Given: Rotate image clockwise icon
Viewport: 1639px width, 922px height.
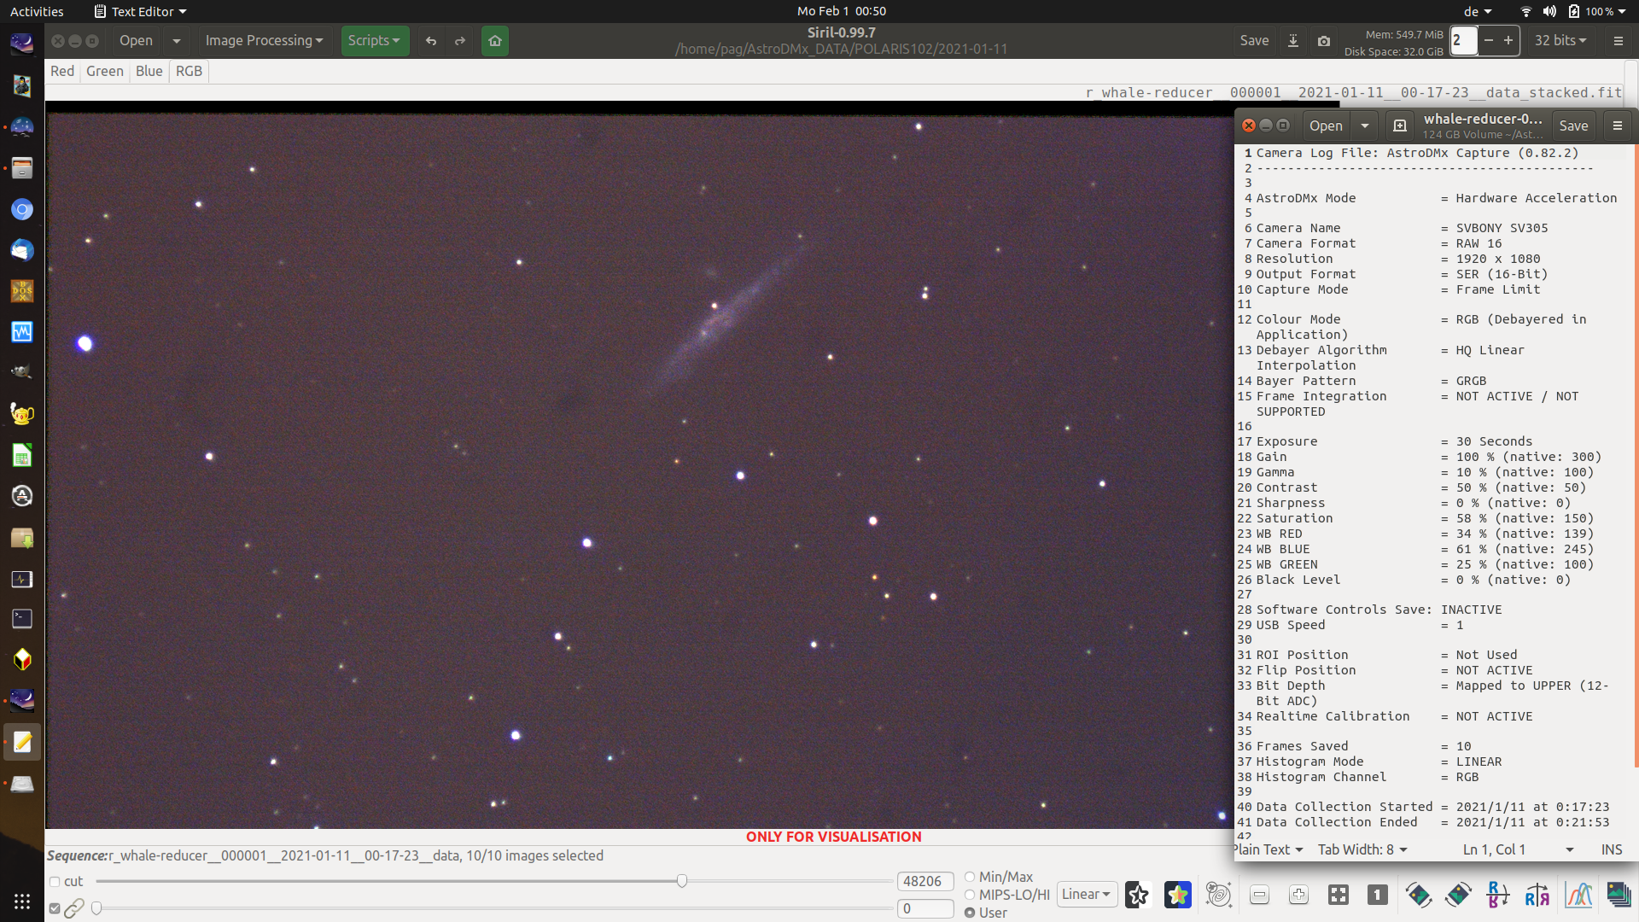Looking at the screenshot, I should [x=1458, y=895].
